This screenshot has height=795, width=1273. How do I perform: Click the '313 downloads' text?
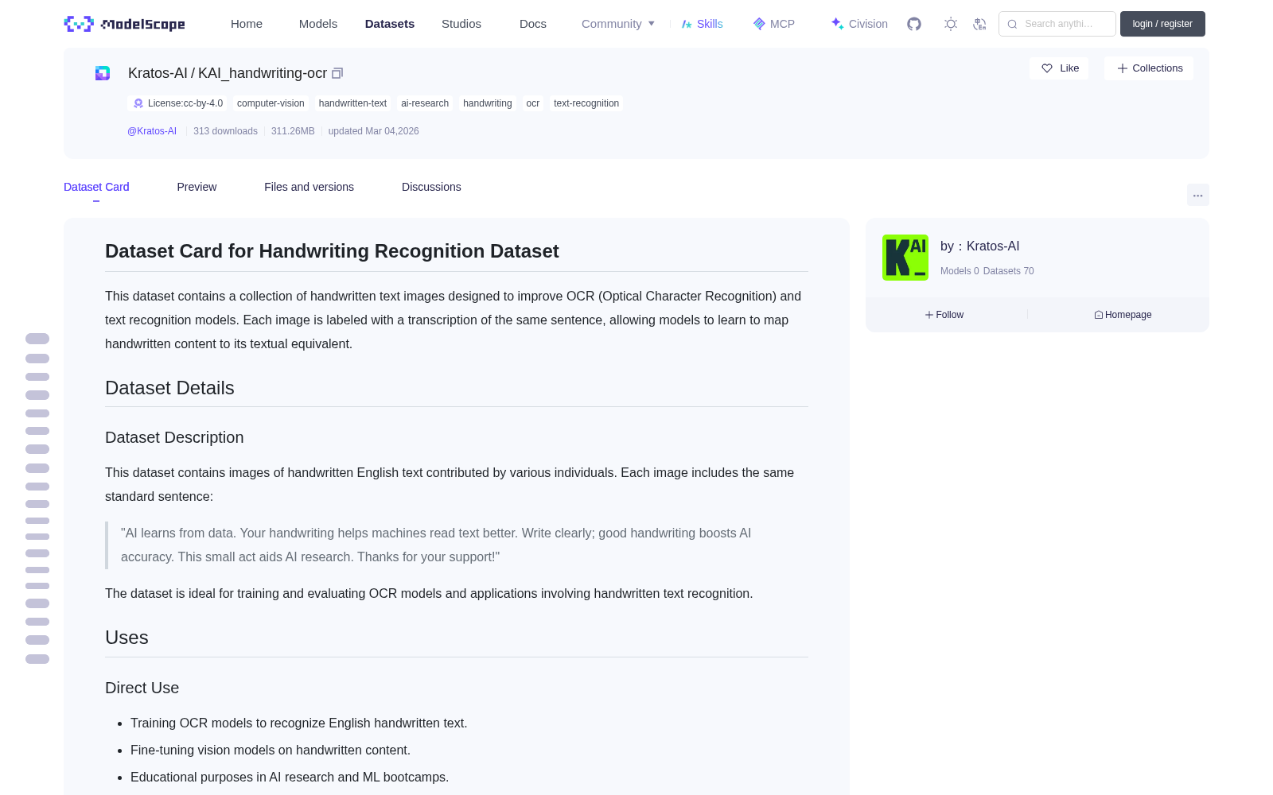pyautogui.click(x=225, y=131)
